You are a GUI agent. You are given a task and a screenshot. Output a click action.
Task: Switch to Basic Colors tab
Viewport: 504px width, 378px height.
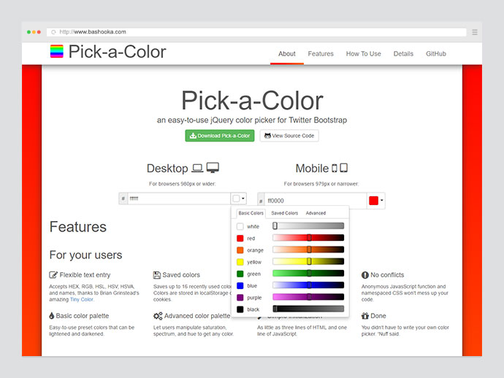[x=251, y=213]
